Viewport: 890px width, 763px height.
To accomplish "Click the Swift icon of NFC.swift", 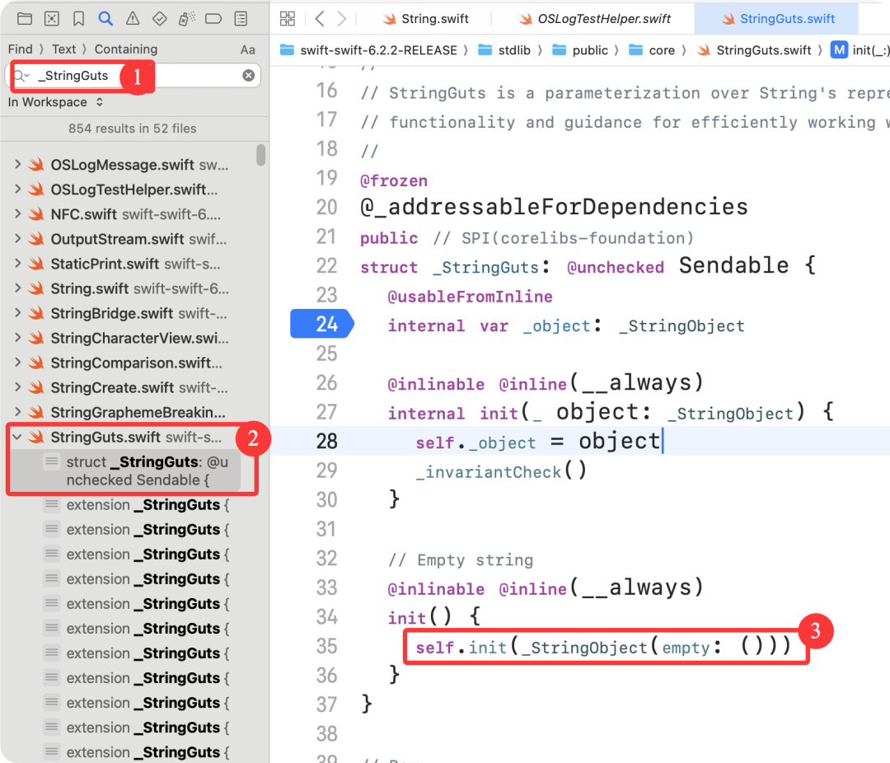I will (x=36, y=214).
